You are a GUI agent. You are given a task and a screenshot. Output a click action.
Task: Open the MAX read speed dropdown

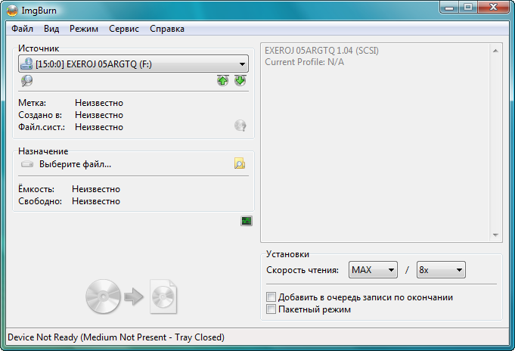click(x=373, y=270)
